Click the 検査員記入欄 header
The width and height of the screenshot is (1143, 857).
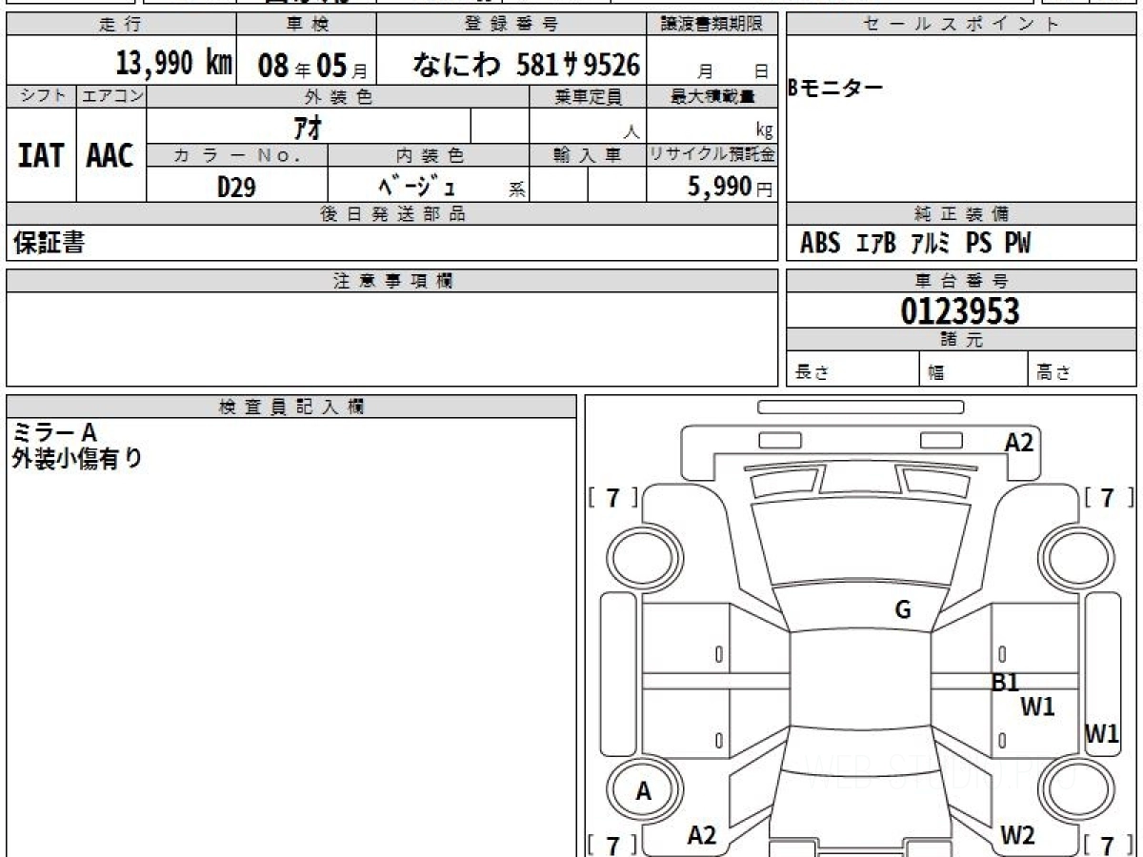point(291,407)
